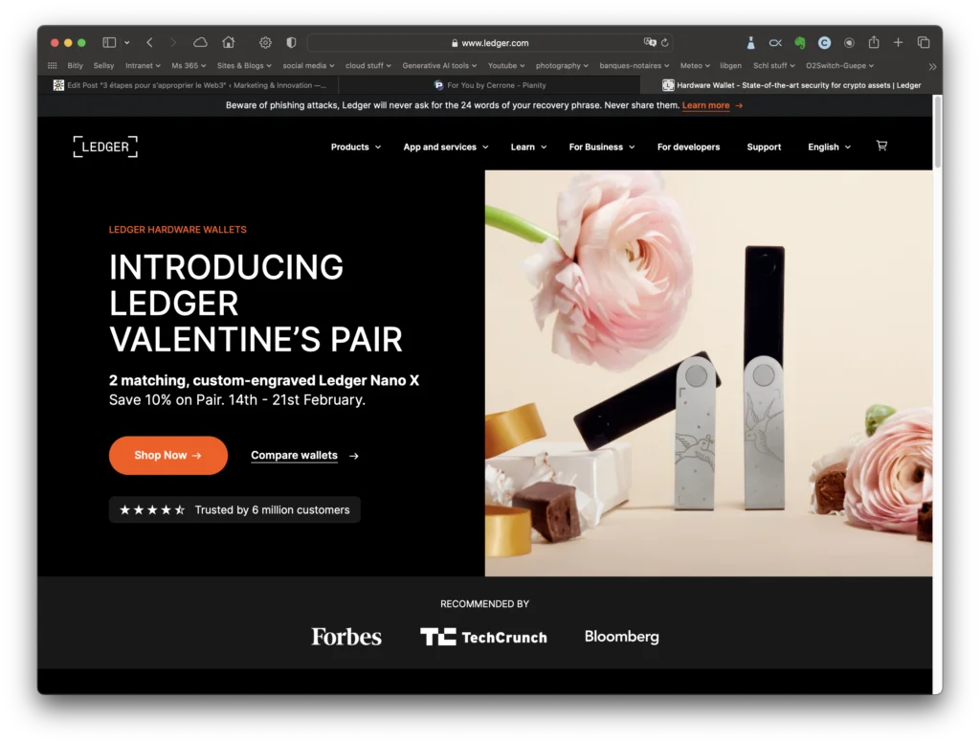980x744 pixels.
Task: Go back with the back arrow
Action: (149, 42)
